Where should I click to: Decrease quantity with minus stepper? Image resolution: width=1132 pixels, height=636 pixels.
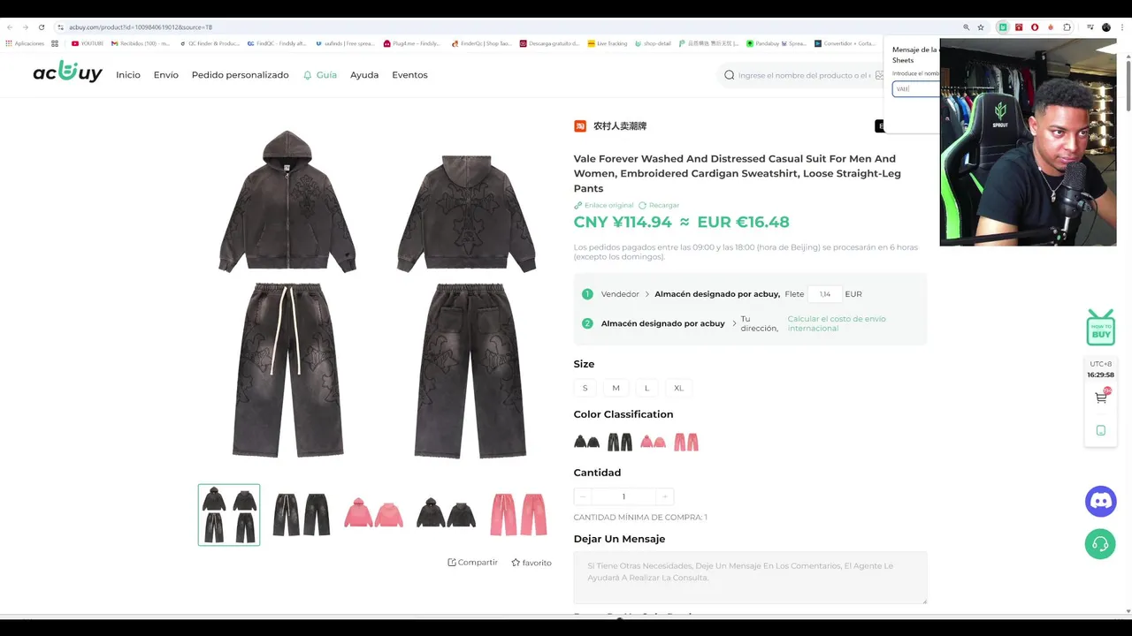pos(582,496)
